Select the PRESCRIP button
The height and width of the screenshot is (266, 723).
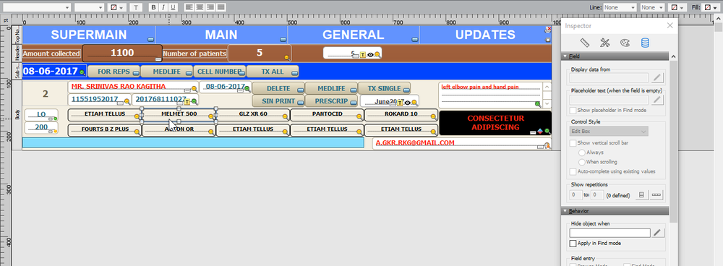tap(331, 100)
